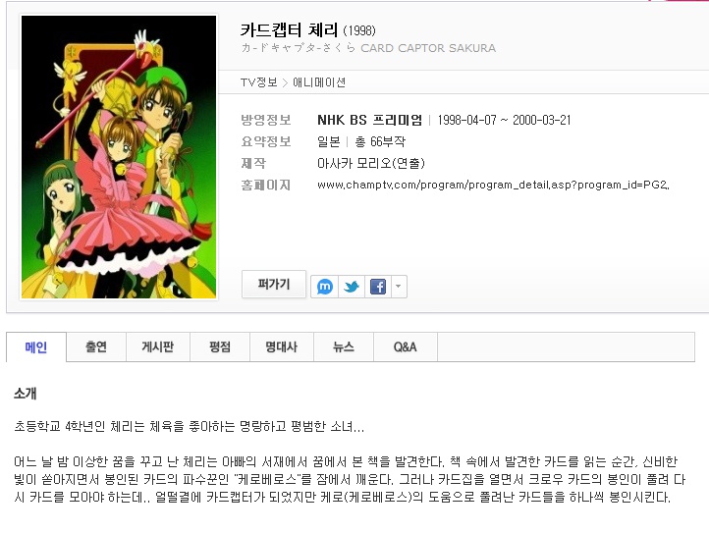Open the champtv.com homepage link
The width and height of the screenshot is (709, 533).
pyautogui.click(x=493, y=185)
